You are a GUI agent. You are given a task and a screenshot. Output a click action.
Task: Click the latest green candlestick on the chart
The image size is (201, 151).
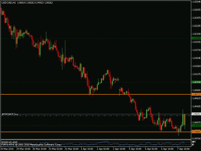pos(185,119)
